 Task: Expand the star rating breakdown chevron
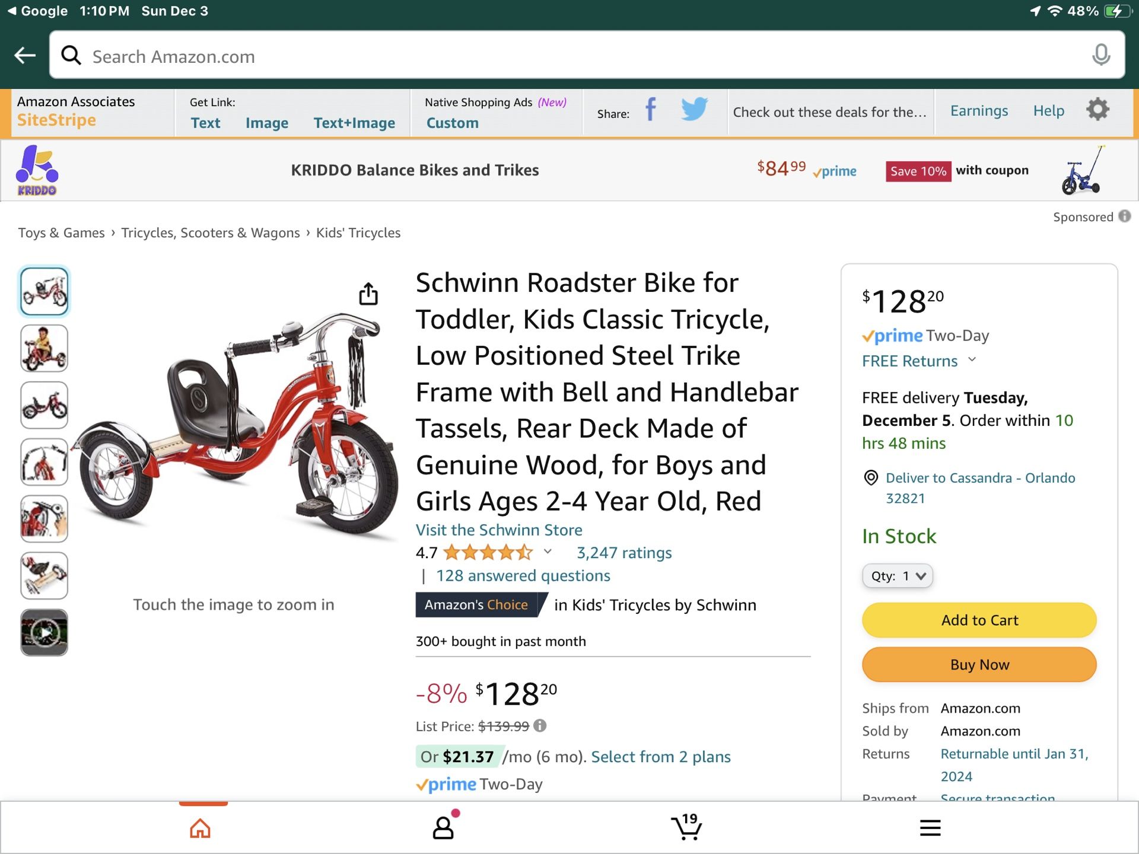coord(548,552)
